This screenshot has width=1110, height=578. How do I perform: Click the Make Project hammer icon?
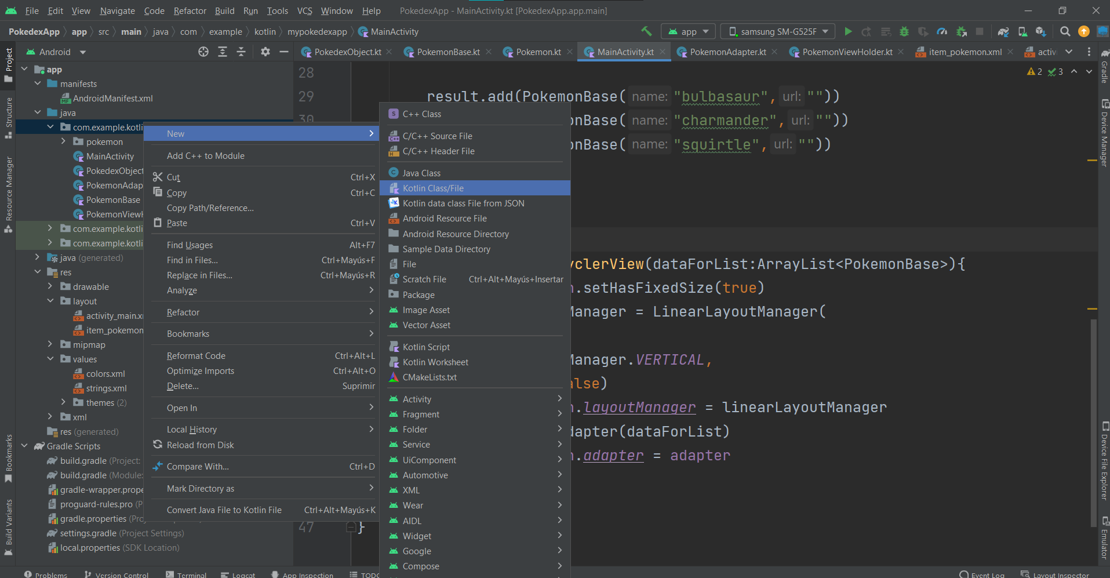pos(646,31)
